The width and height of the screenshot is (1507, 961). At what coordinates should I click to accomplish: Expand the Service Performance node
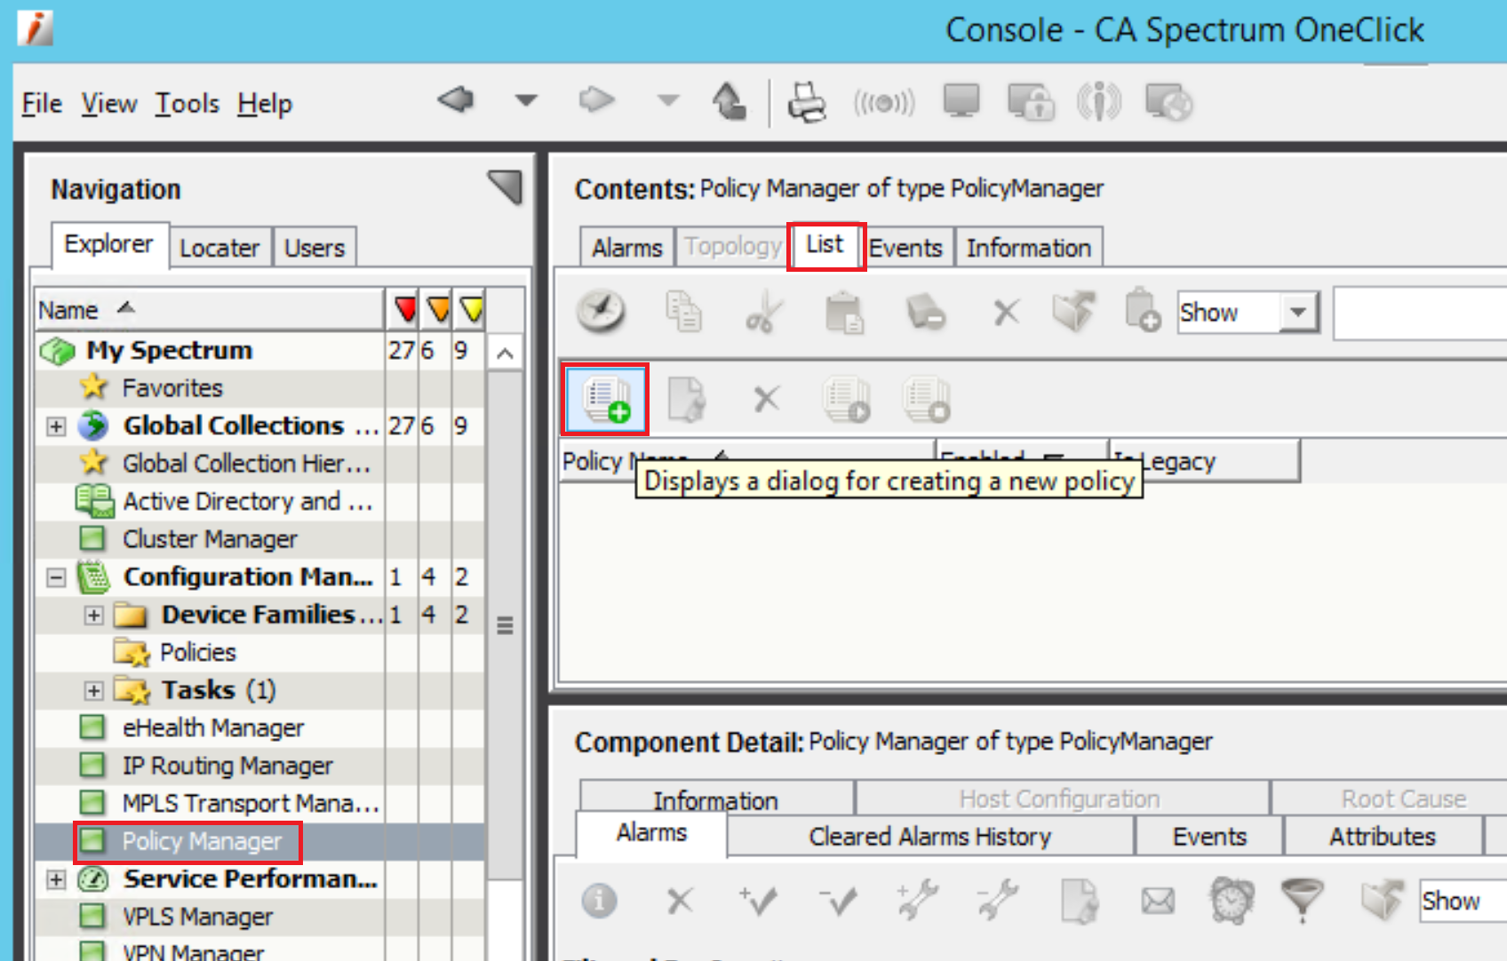(x=56, y=879)
